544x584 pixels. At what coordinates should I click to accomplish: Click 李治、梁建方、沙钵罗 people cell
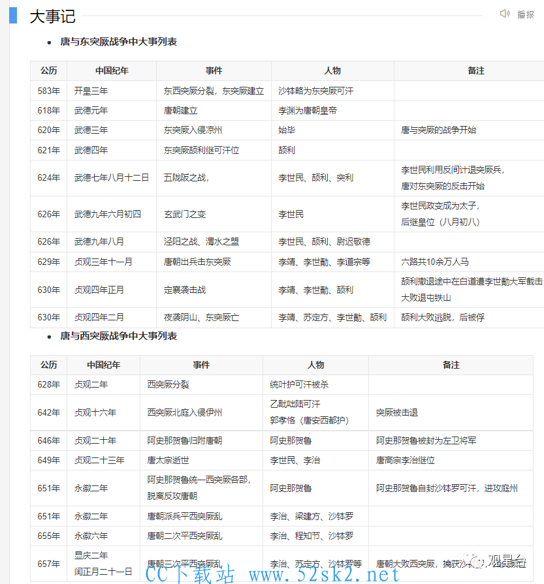(316, 516)
